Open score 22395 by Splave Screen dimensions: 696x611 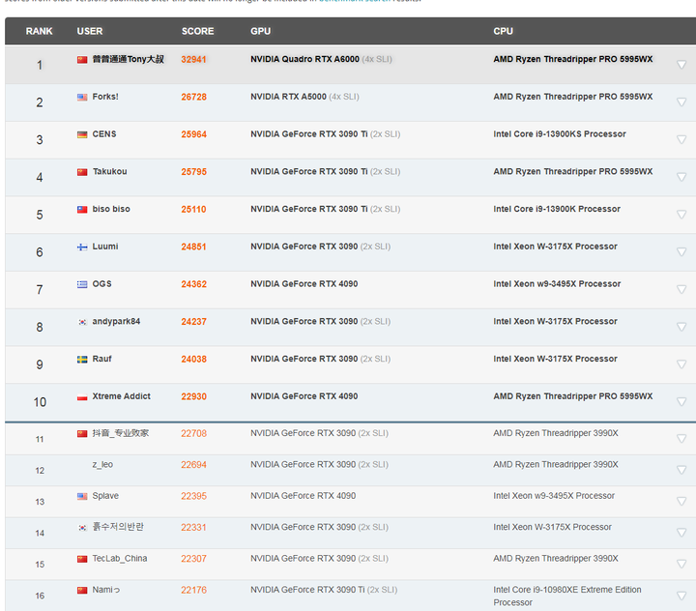pos(193,497)
